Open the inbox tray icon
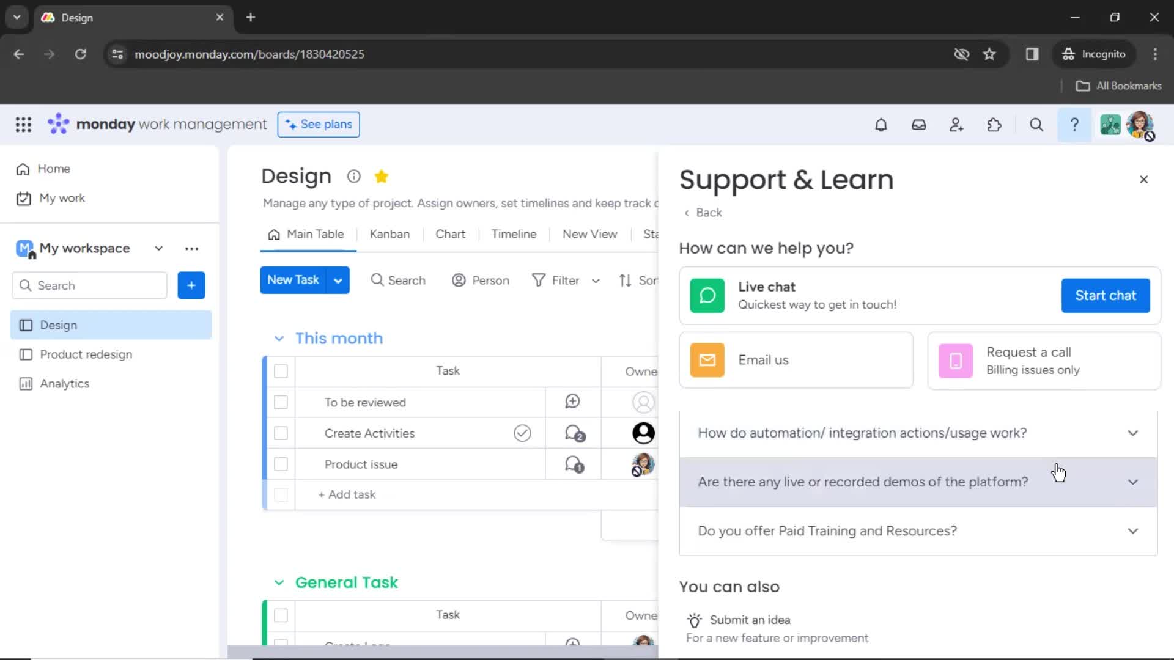 919,125
